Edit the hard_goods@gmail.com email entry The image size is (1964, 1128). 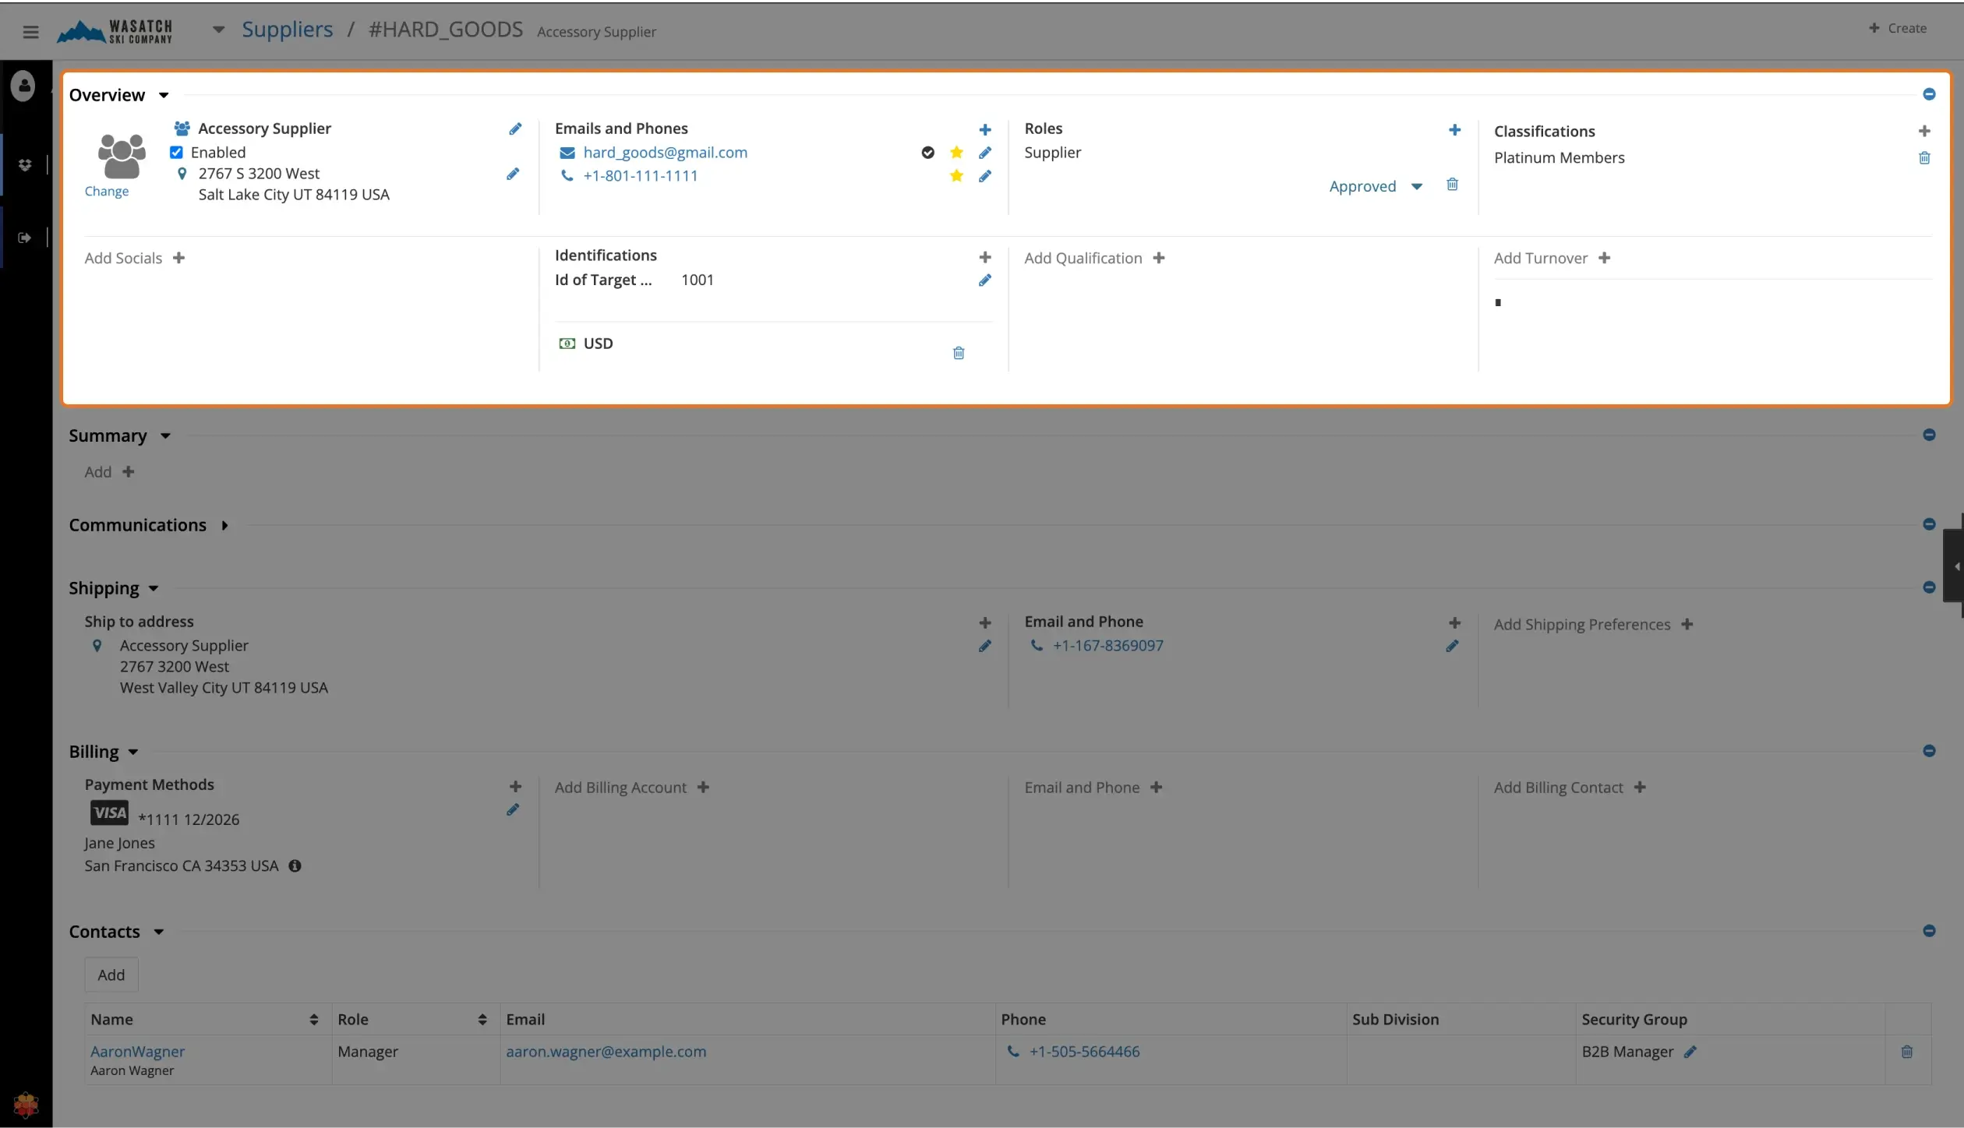(985, 153)
